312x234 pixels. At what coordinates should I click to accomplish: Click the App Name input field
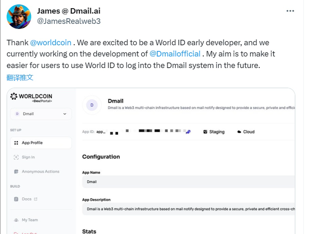click(189, 182)
